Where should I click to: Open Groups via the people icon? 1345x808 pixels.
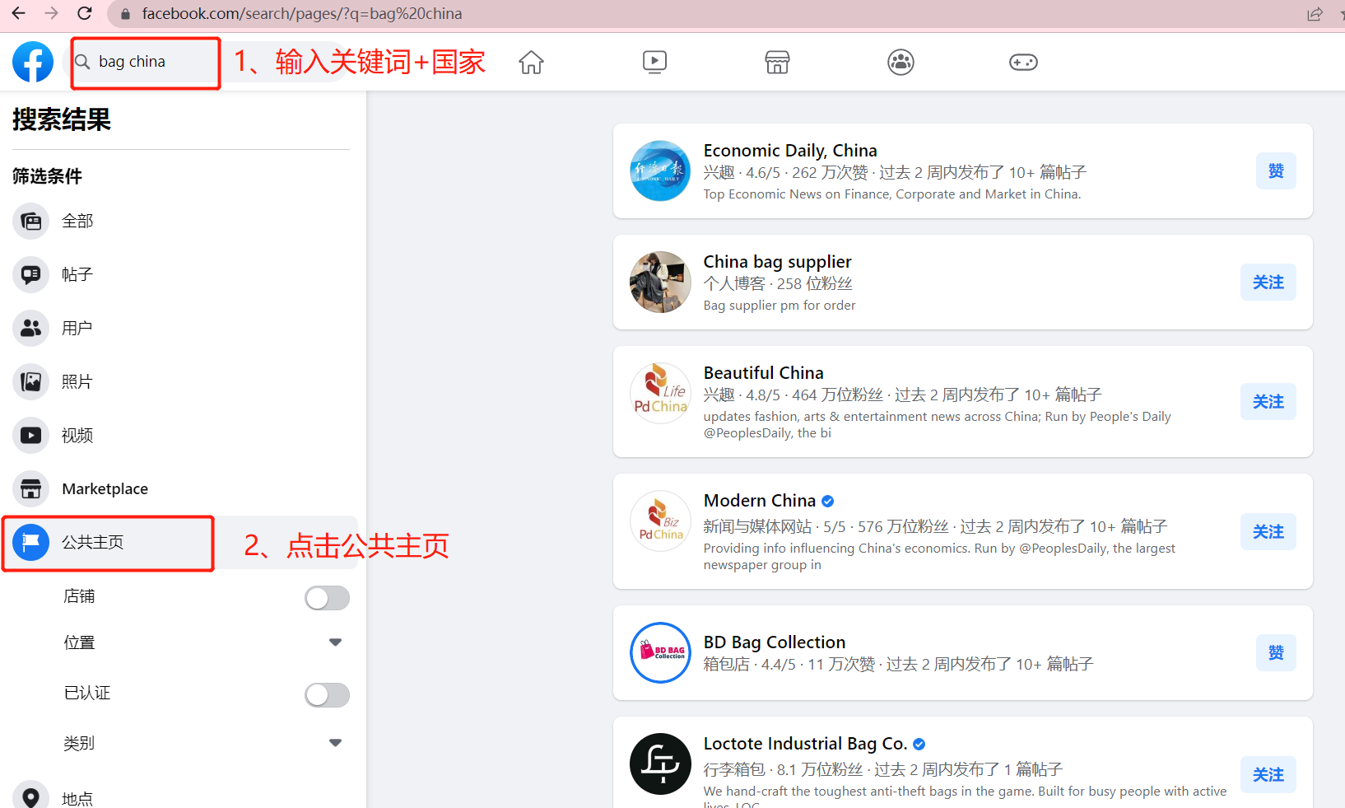901,62
